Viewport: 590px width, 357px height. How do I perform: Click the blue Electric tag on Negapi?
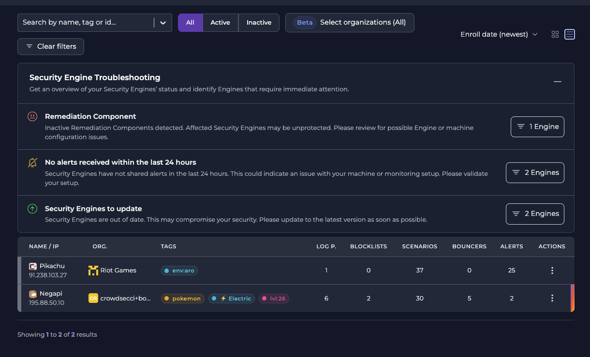(232, 298)
